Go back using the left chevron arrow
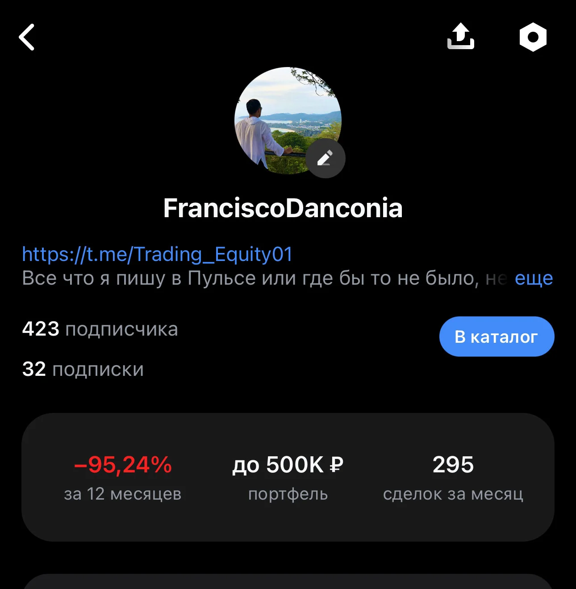 27,37
